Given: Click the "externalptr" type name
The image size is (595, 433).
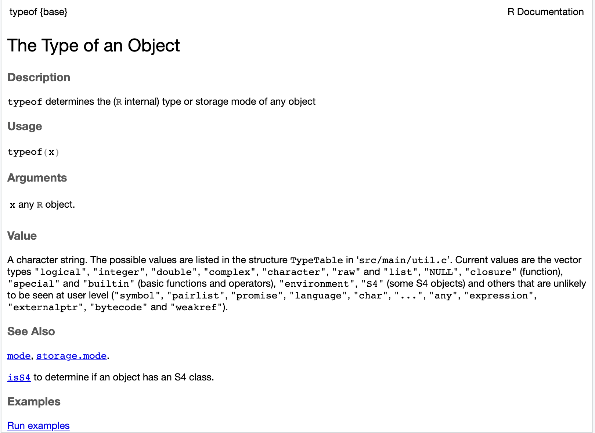Looking at the screenshot, I should pos(45,307).
